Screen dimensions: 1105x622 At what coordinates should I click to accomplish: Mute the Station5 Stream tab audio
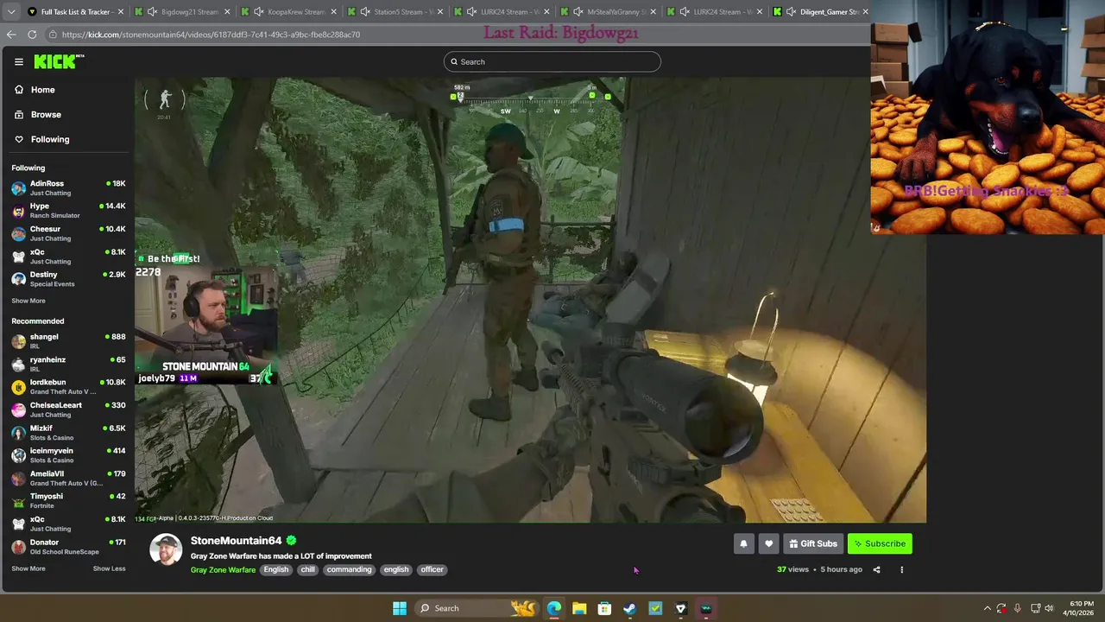pos(365,12)
